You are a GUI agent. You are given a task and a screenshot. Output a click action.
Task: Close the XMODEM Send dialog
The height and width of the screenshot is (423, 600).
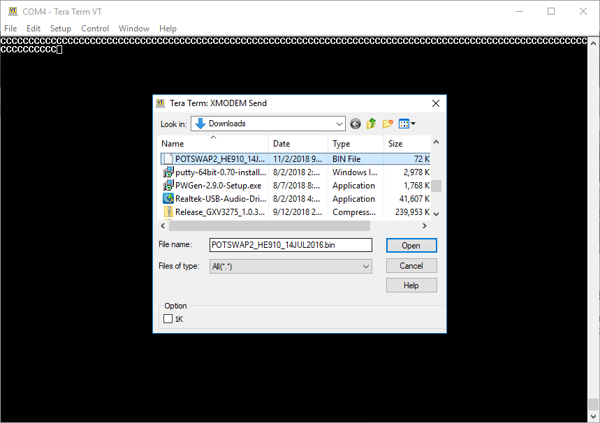point(435,103)
